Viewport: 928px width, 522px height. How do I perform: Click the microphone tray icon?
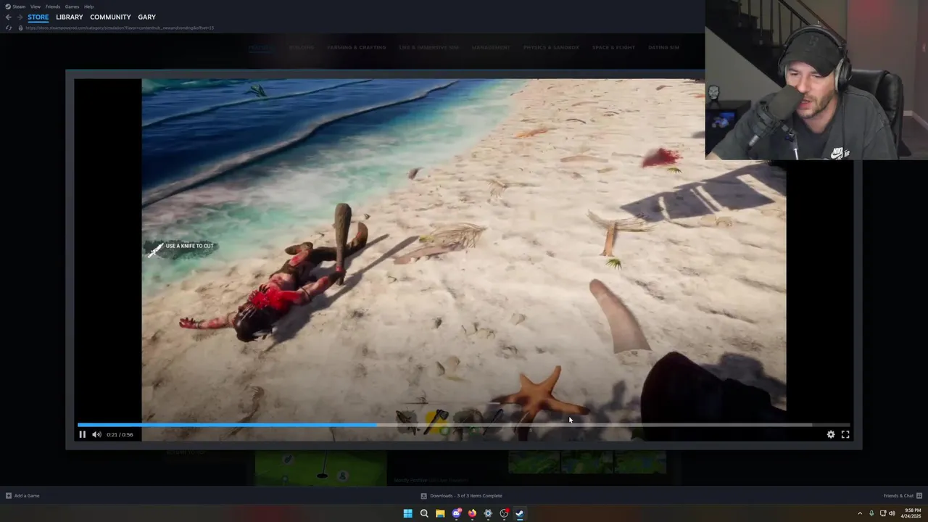tap(871, 513)
